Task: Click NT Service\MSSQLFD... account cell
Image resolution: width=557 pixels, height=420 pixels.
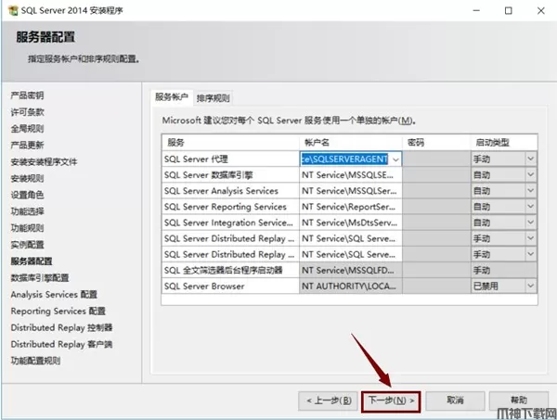Action: point(351,271)
